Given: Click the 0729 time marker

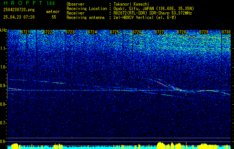Looking at the screenshot, I should [204, 32].
